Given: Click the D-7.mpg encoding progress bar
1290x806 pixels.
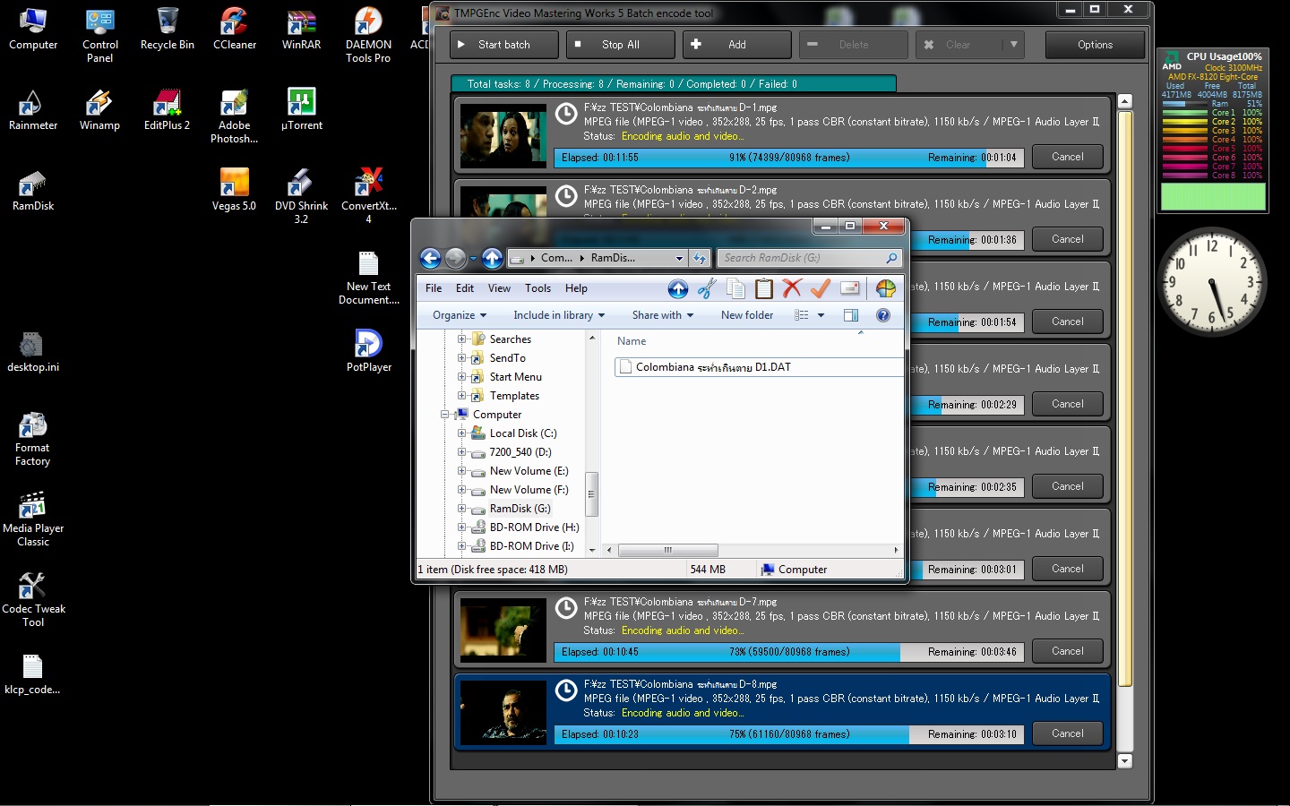Looking at the screenshot, I should point(789,652).
